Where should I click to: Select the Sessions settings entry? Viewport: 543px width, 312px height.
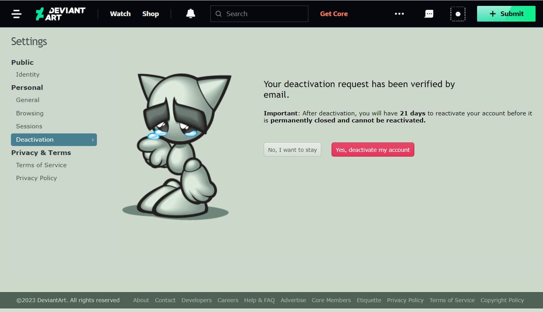tap(29, 126)
